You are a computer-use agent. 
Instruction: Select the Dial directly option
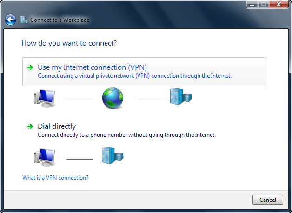(x=57, y=126)
